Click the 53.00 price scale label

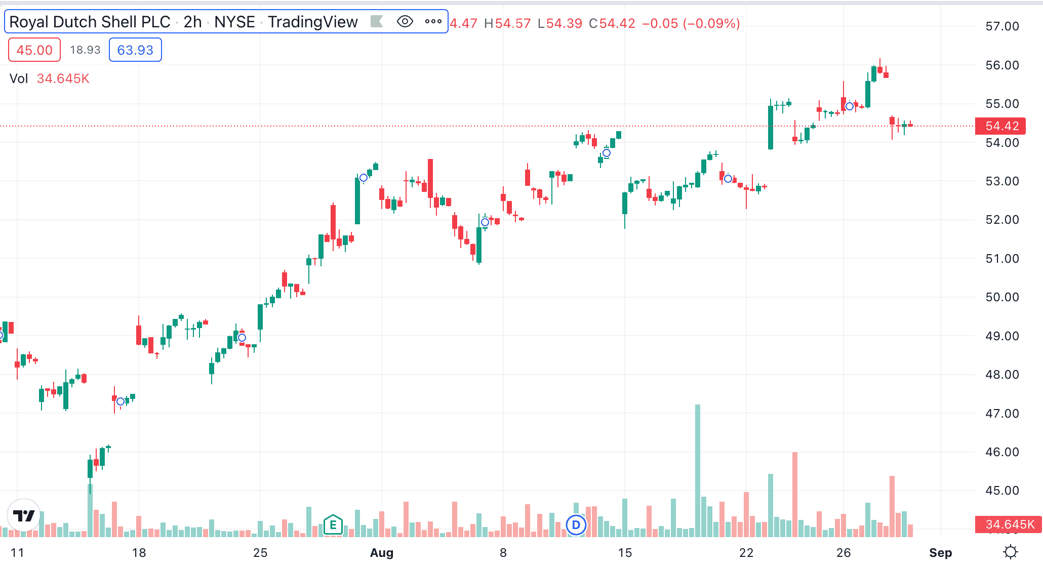(x=1002, y=181)
